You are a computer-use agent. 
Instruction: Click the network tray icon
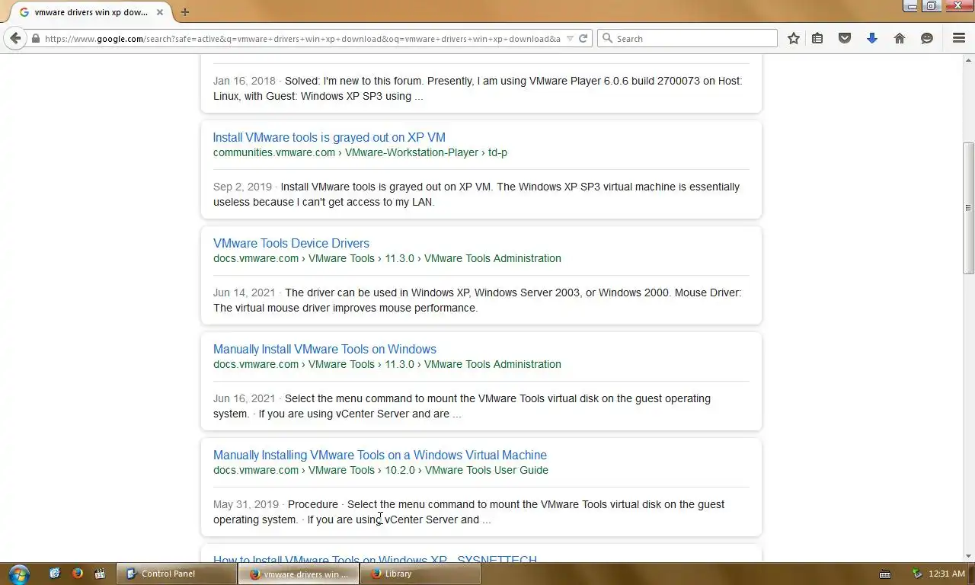pyautogui.click(x=918, y=574)
